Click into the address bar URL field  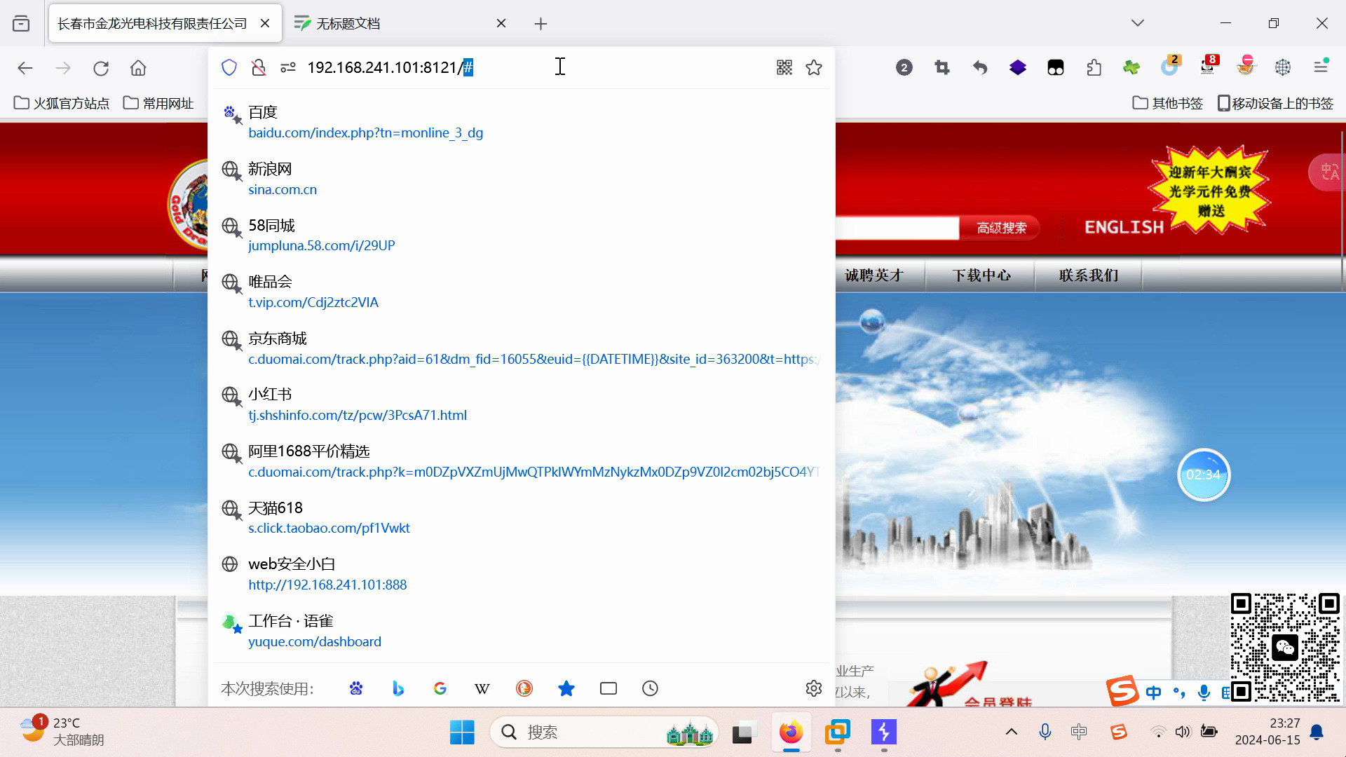click(x=536, y=67)
